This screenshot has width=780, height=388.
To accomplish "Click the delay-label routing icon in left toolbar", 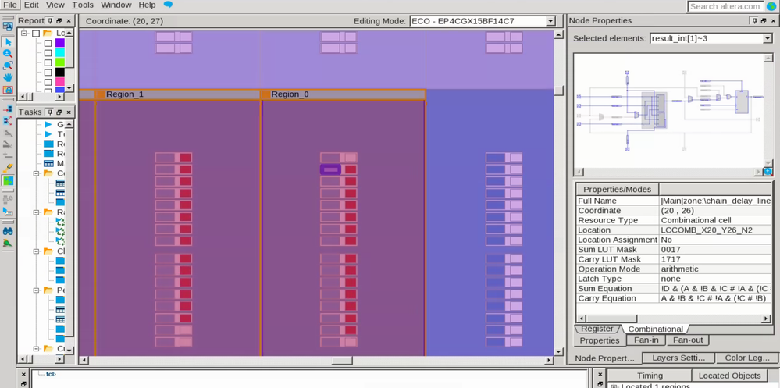I will click(8, 156).
